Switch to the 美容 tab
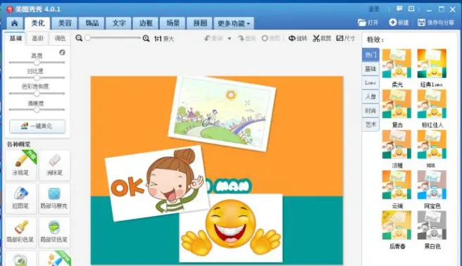The width and height of the screenshot is (462, 266). pyautogui.click(x=65, y=23)
